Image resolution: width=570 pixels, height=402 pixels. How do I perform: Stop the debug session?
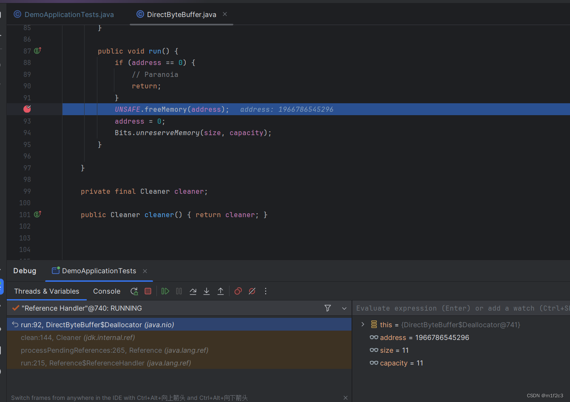(x=148, y=291)
